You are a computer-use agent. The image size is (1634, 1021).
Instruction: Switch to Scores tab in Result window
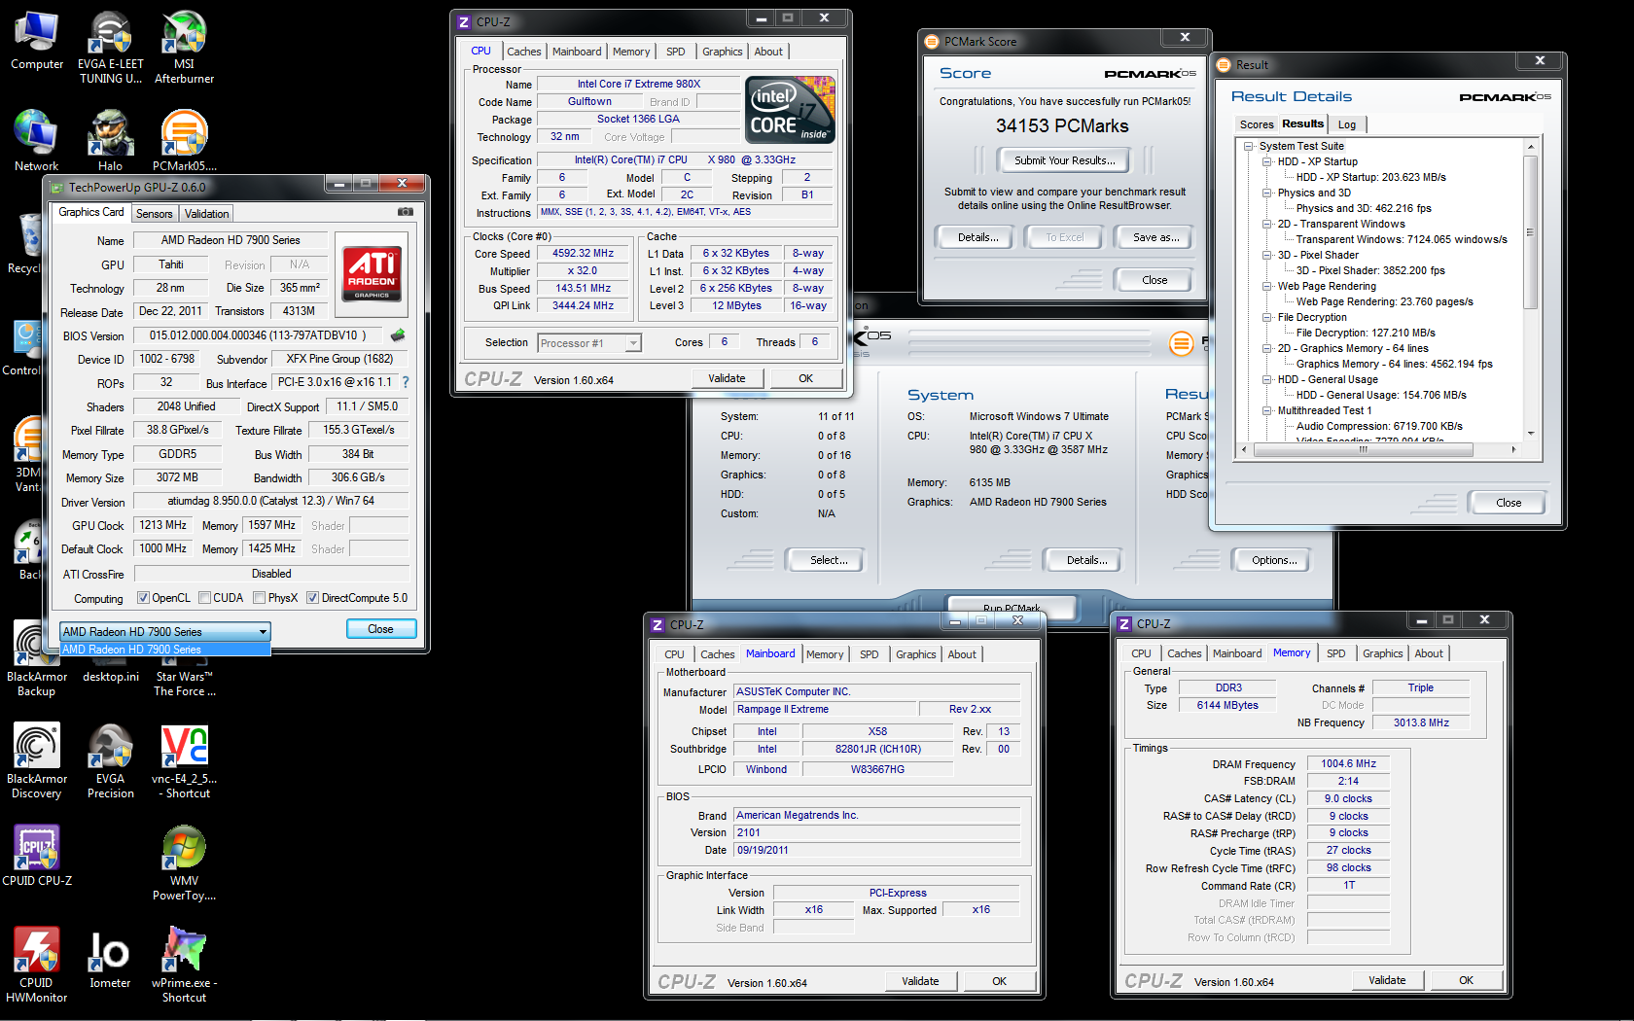point(1256,124)
